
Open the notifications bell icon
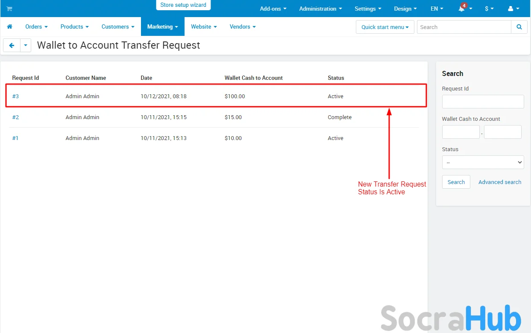(x=462, y=9)
